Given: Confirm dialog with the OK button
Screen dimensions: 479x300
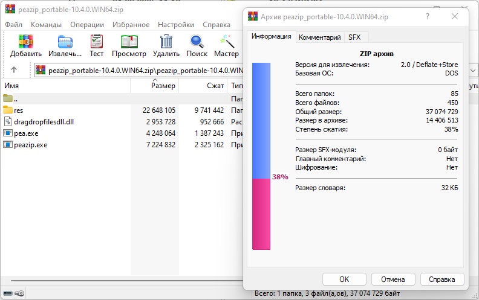Looking at the screenshot, I should tap(344, 279).
